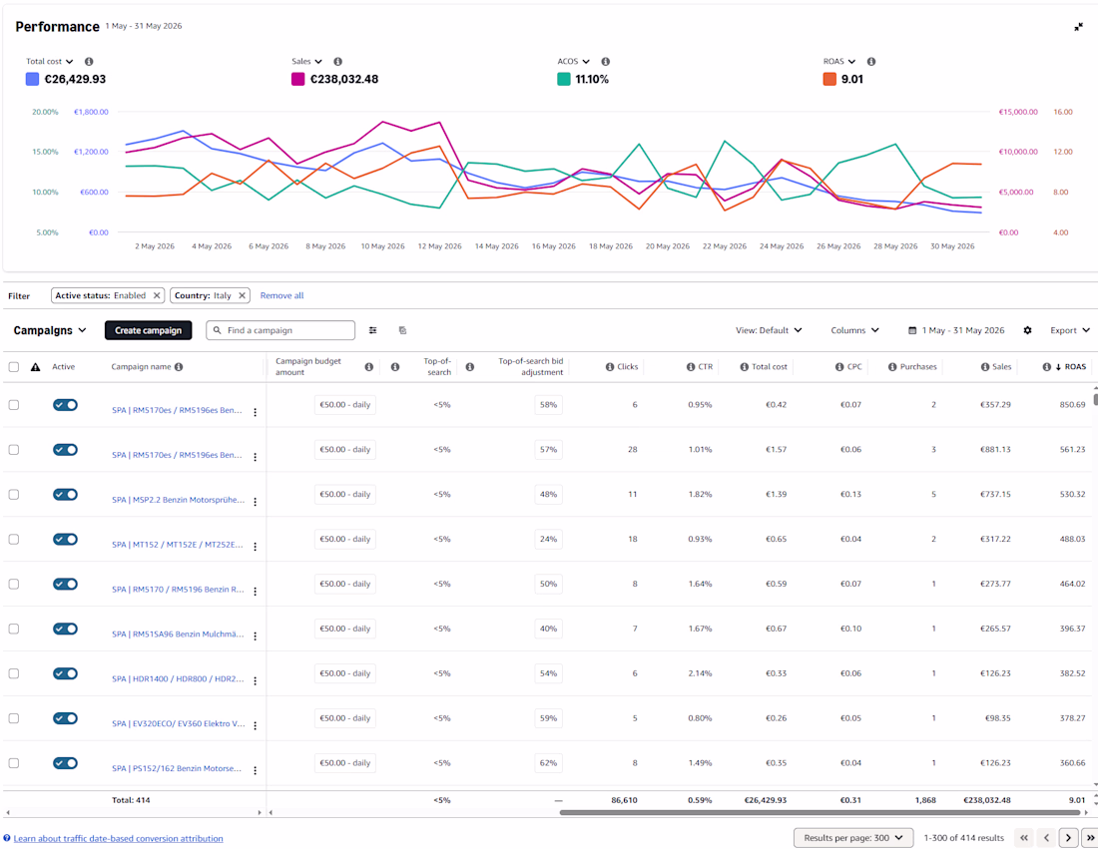Click the Create campaign button
The width and height of the screenshot is (1098, 849).
coord(149,330)
